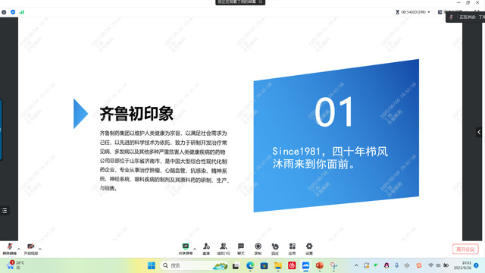
Task: Open the 聊天 chat icon
Action: coord(241,249)
